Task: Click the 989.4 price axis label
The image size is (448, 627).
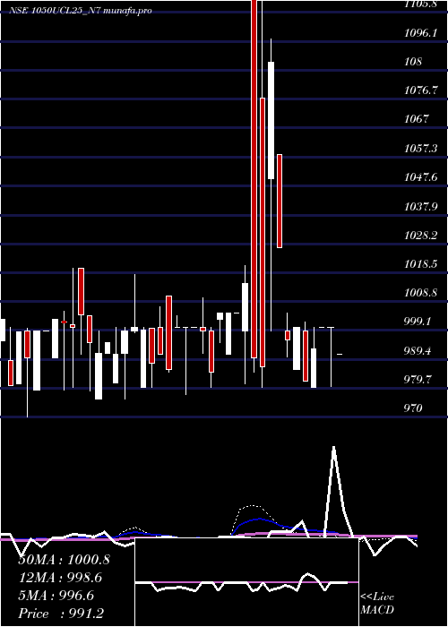Action: (x=418, y=351)
